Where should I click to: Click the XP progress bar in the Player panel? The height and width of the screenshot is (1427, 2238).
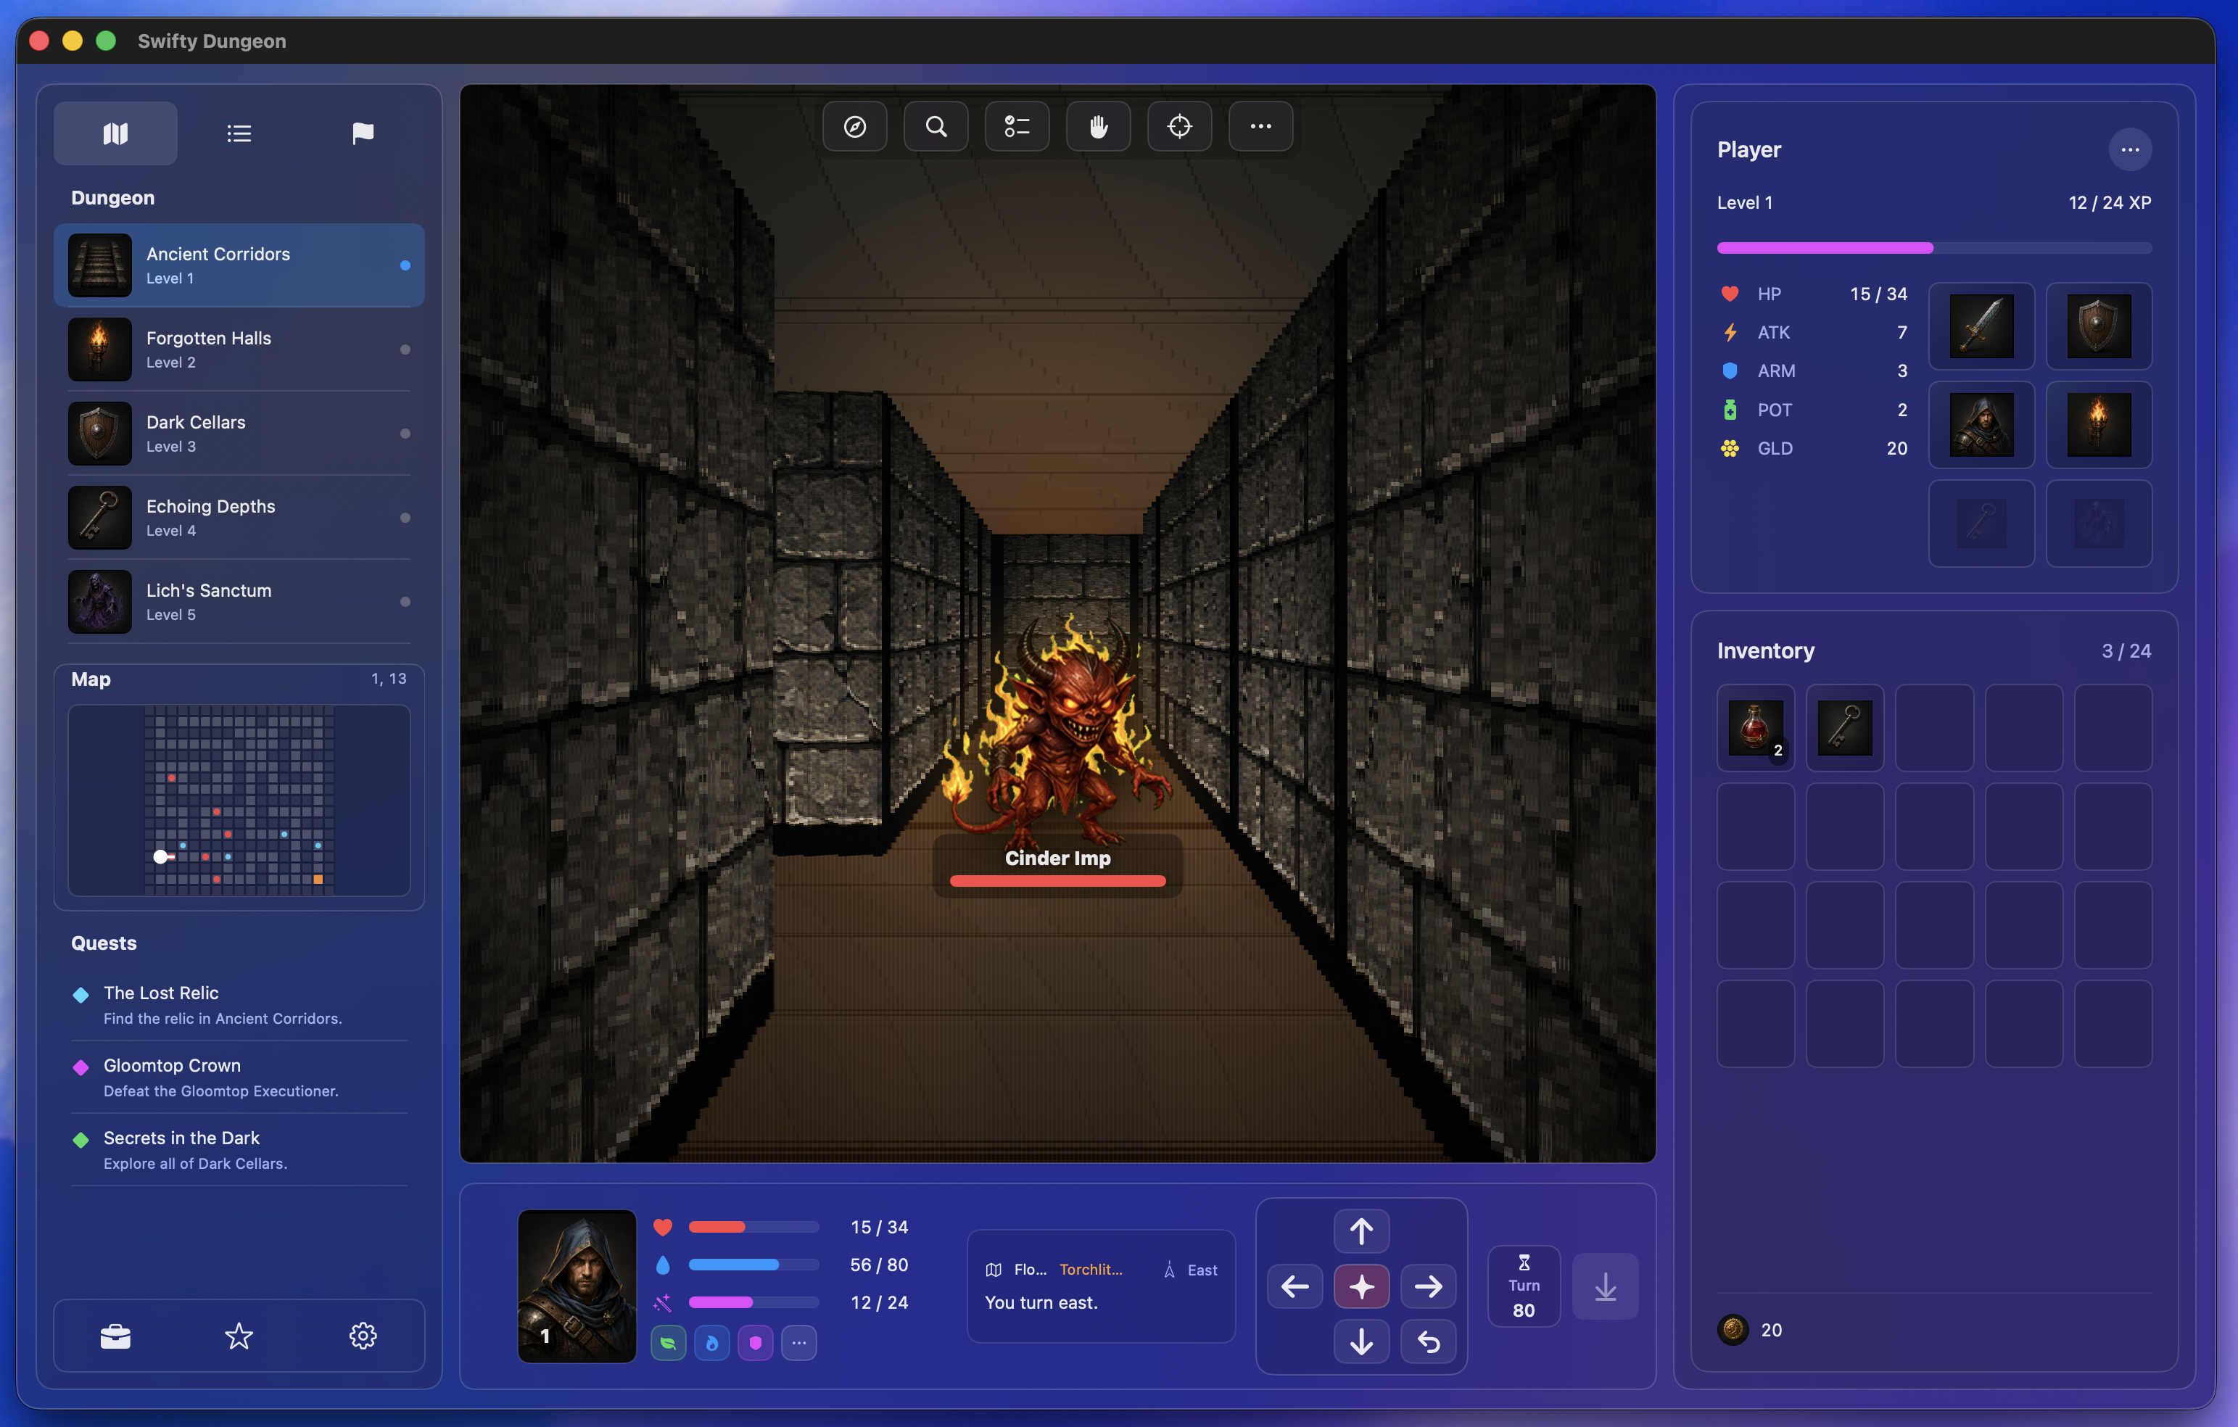pos(1933,248)
